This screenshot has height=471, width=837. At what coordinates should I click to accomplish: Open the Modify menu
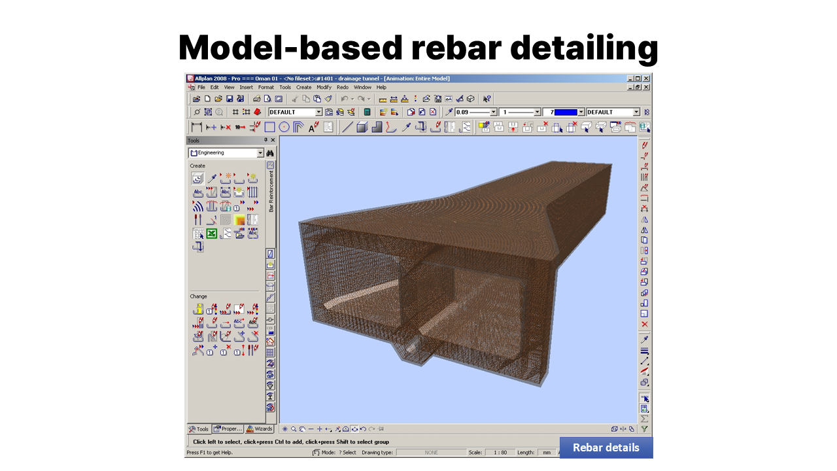pyautogui.click(x=324, y=87)
